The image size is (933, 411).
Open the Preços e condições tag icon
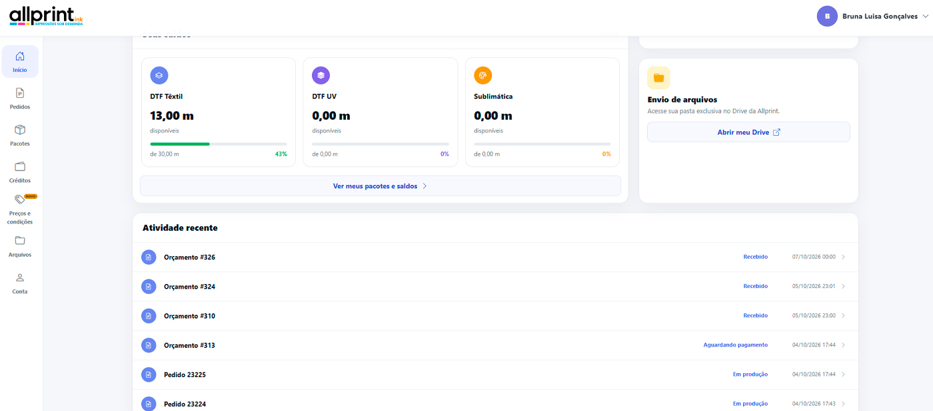[20, 200]
